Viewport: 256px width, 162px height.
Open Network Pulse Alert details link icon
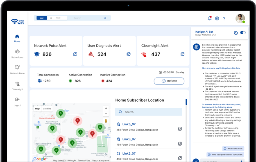click(x=75, y=54)
